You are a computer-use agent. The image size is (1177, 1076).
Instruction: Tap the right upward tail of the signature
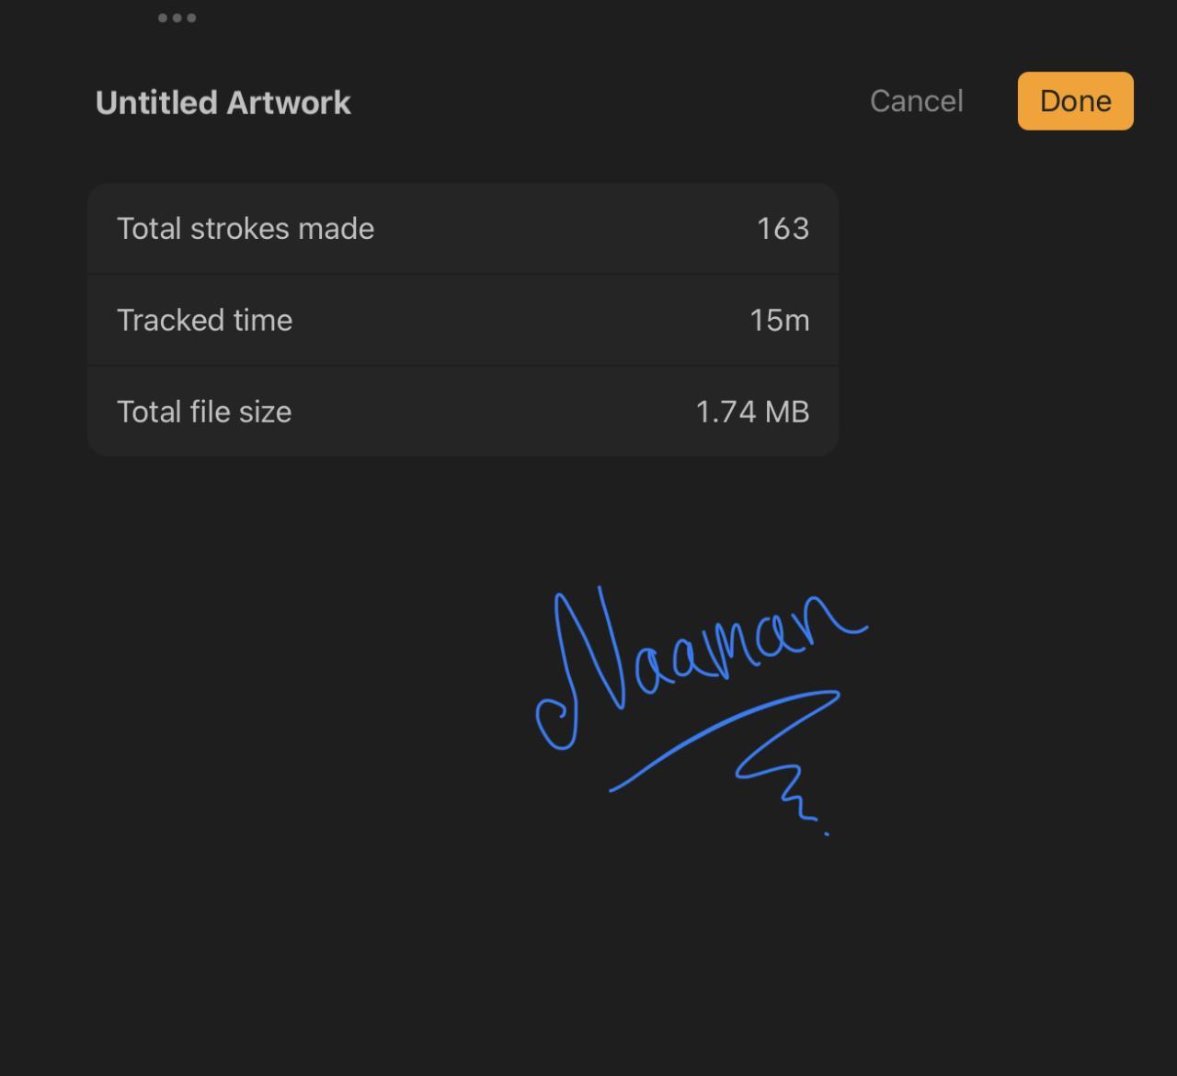coord(855,629)
